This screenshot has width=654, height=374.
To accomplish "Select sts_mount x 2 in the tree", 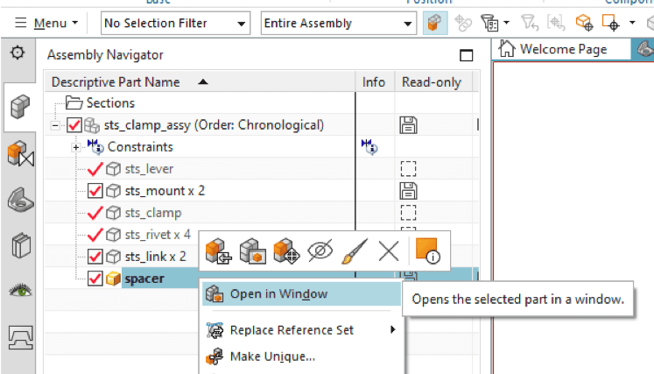I will tap(165, 191).
